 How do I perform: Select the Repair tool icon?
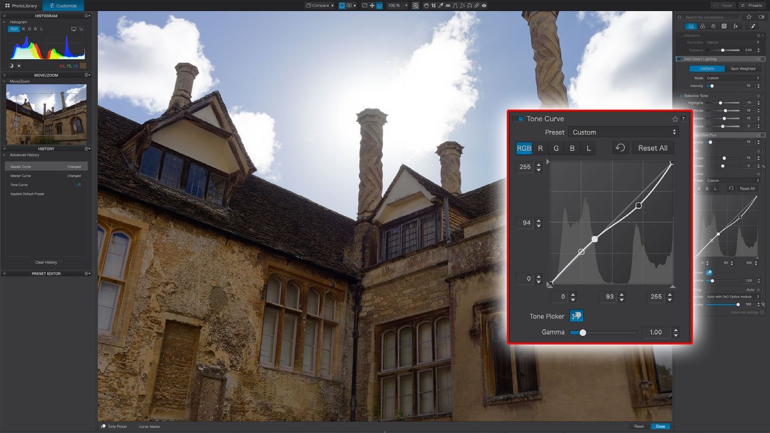(477, 5)
